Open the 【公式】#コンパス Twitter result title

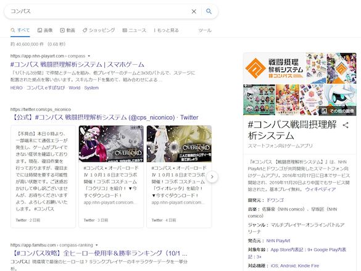click(x=105, y=117)
